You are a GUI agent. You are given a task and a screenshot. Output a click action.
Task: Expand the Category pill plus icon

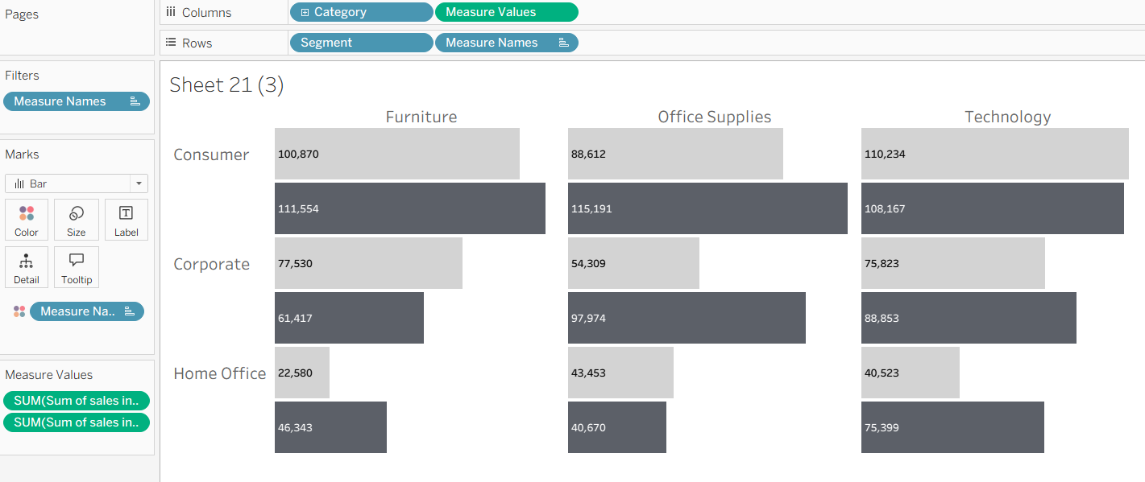pyautogui.click(x=305, y=12)
